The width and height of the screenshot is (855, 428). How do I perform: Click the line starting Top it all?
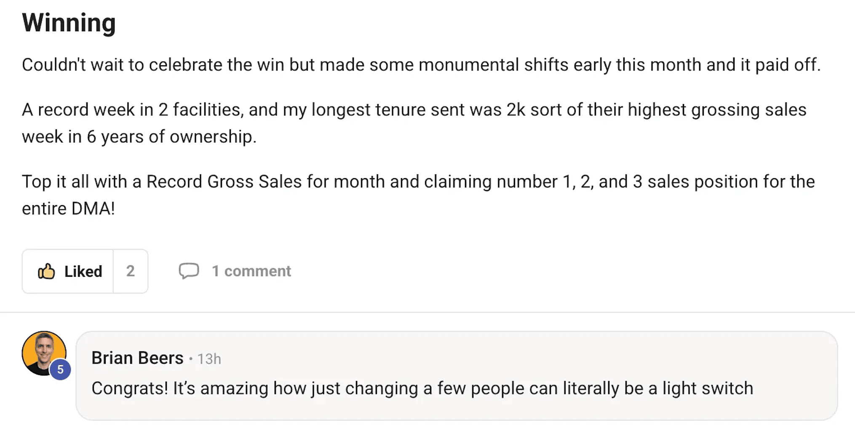pos(418,182)
